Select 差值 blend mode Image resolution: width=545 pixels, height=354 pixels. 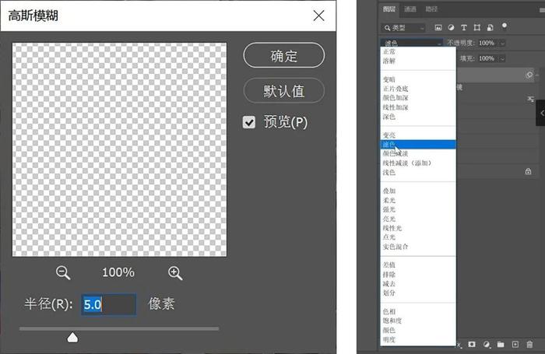point(389,265)
